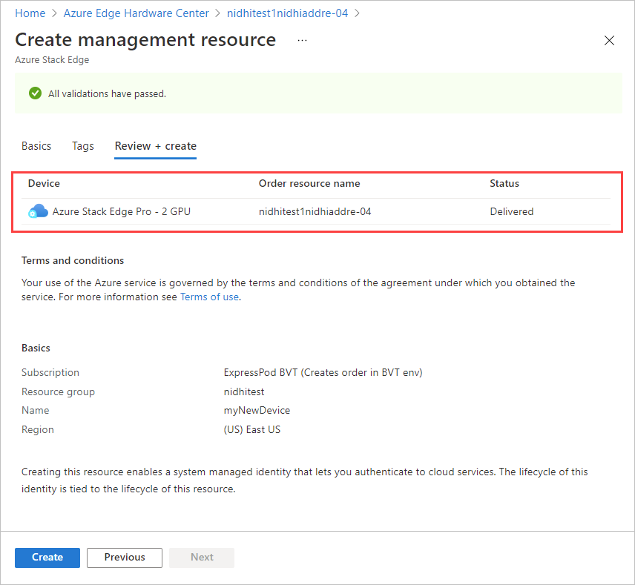635x585 pixels.
Task: Select the Review + create tab
Action: (x=155, y=146)
